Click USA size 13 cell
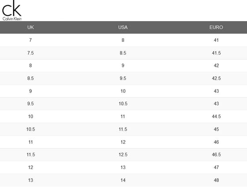Viewport: 247px width, 187px height. (123, 167)
